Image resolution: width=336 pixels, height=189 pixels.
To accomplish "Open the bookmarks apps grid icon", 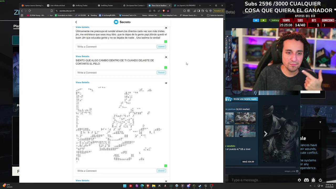I will click(x=22, y=15).
